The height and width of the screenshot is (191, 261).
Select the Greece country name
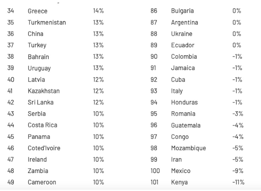[37, 11]
